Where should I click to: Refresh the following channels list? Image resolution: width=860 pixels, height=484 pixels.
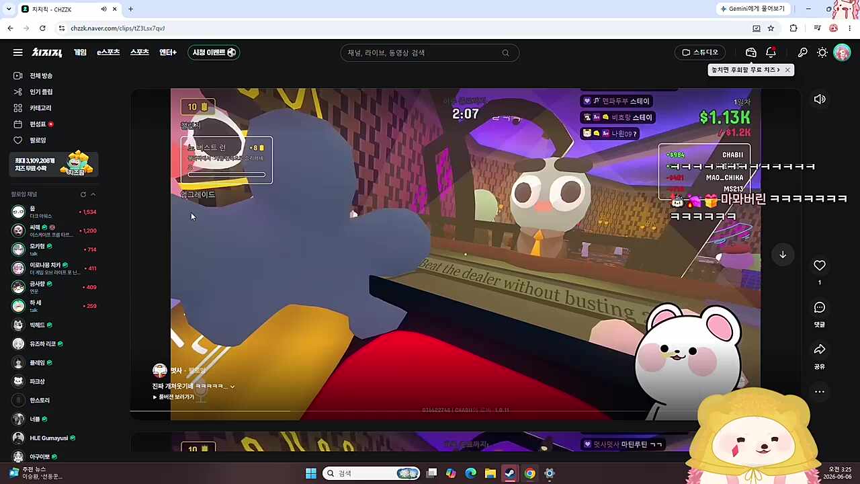pos(83,194)
